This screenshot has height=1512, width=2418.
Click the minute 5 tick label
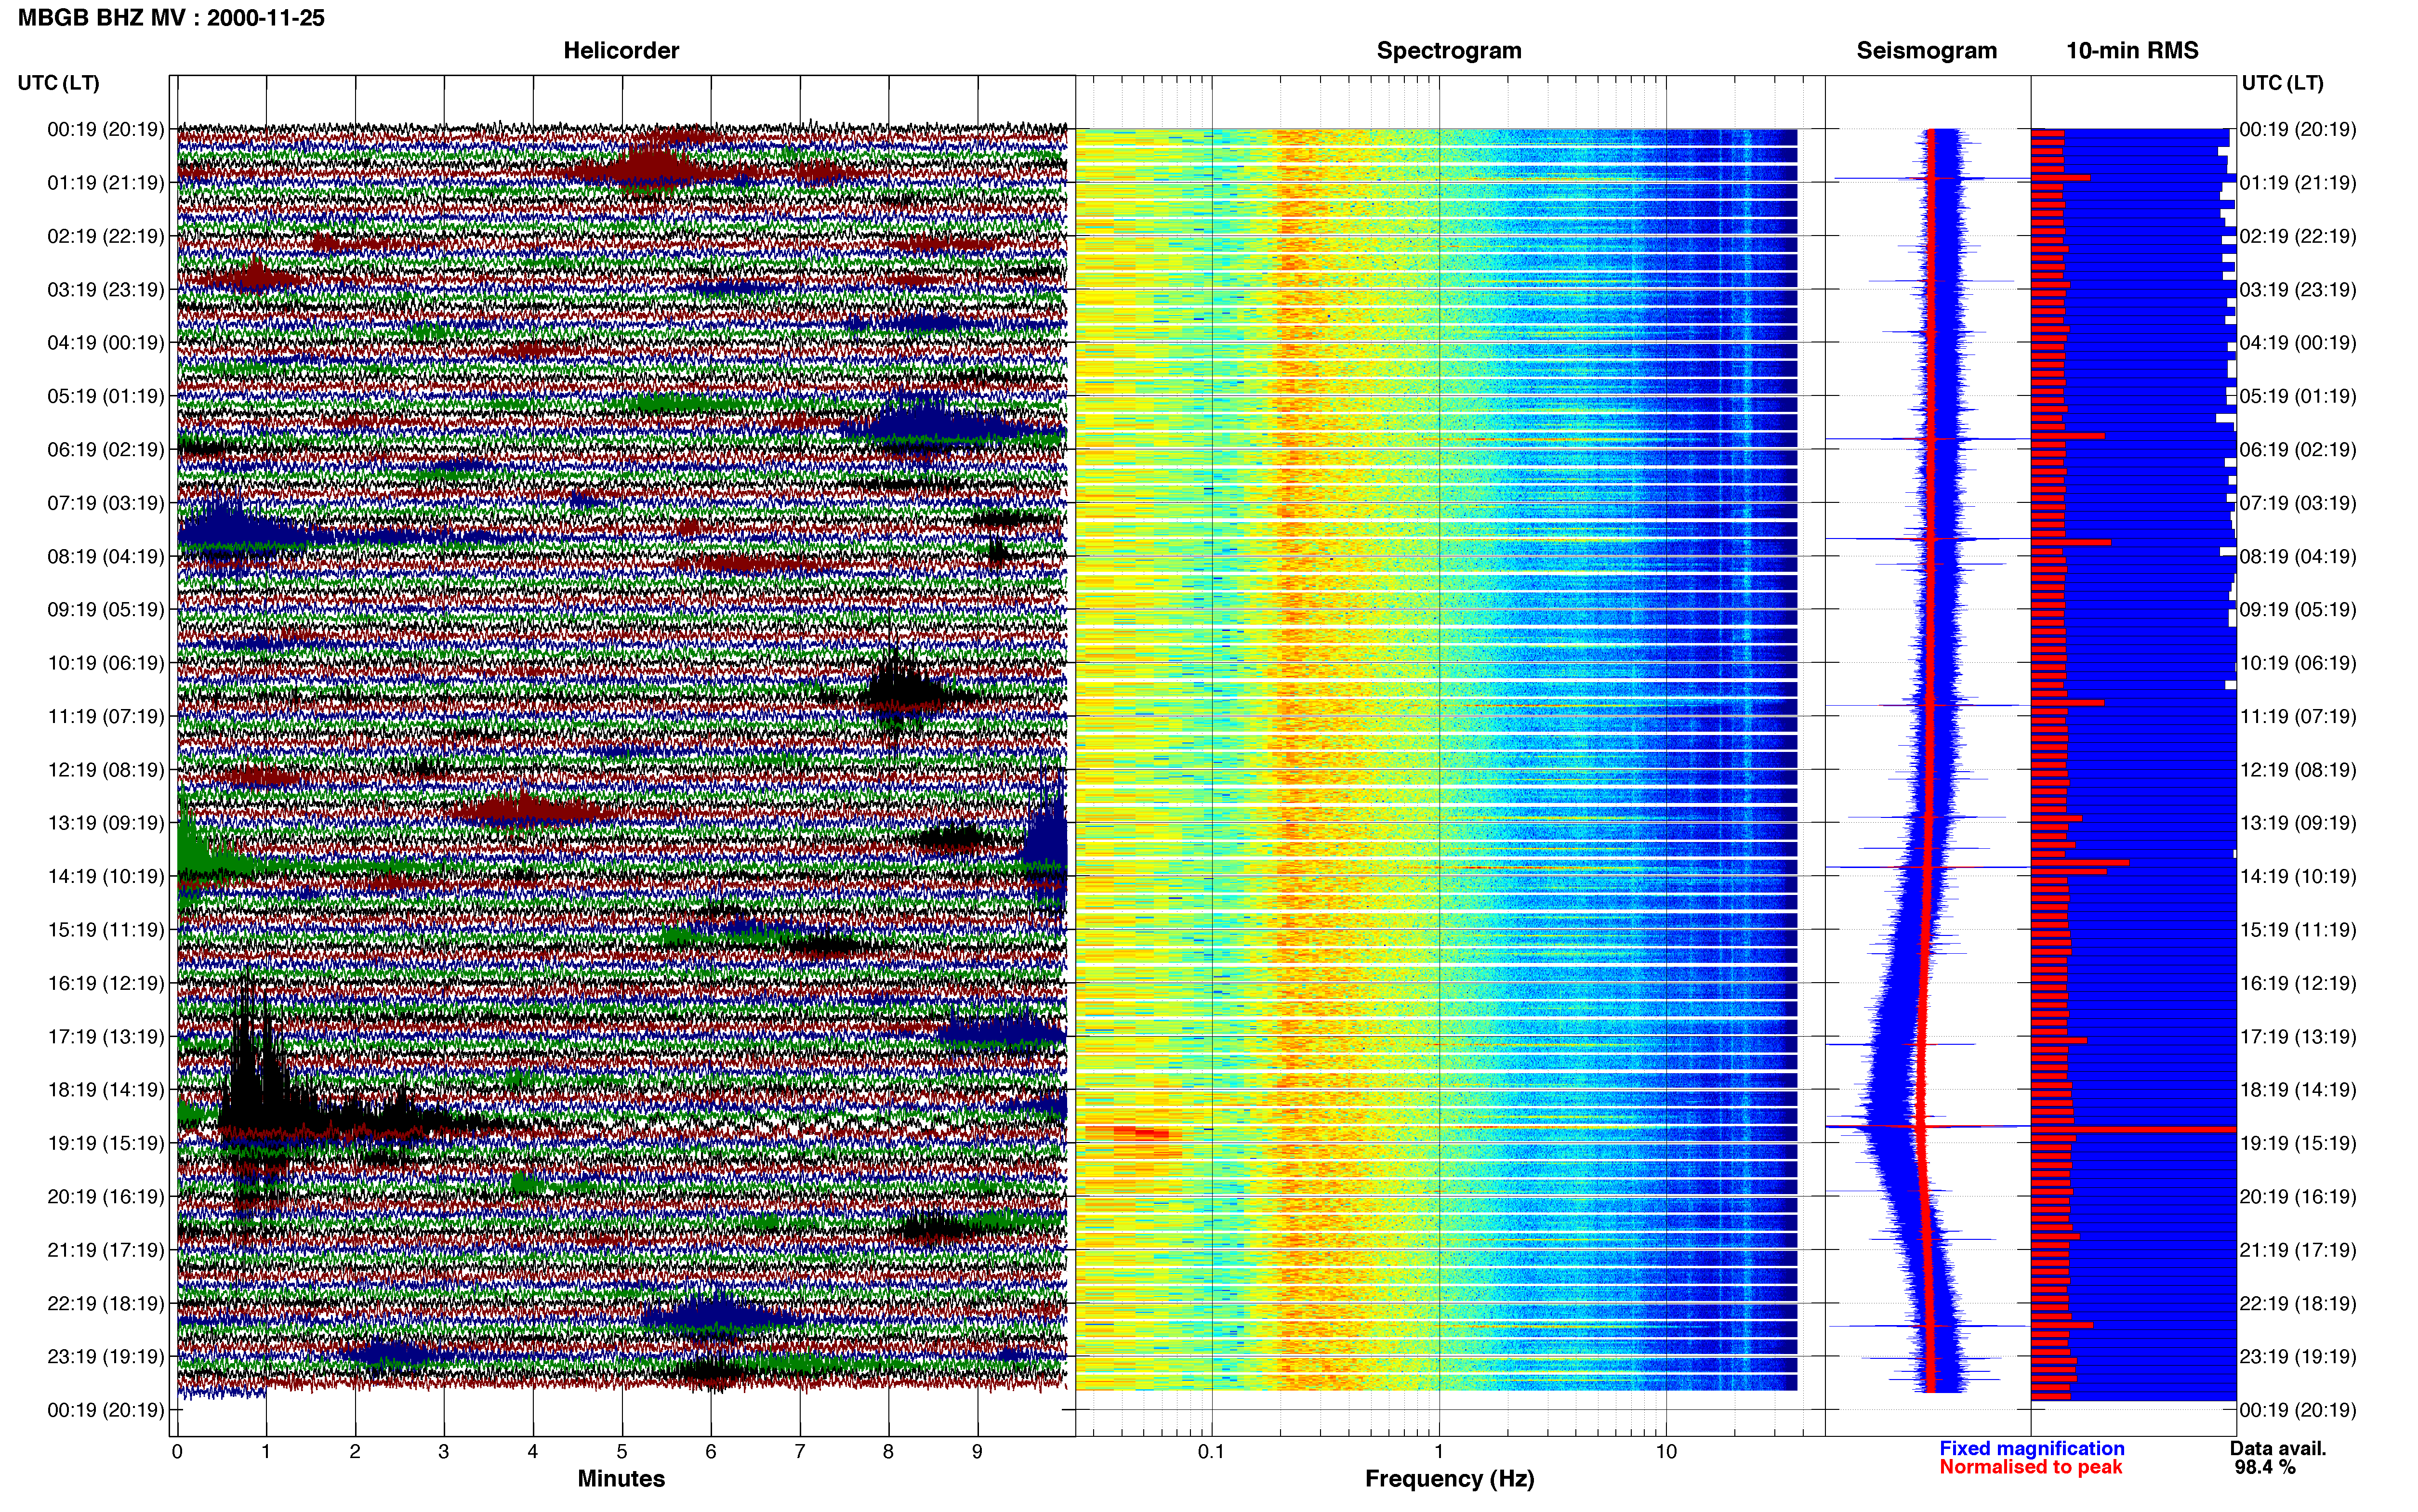click(x=622, y=1452)
